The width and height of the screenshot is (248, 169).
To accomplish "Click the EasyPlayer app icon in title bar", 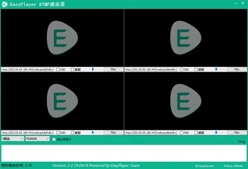I will [x=5, y=4].
